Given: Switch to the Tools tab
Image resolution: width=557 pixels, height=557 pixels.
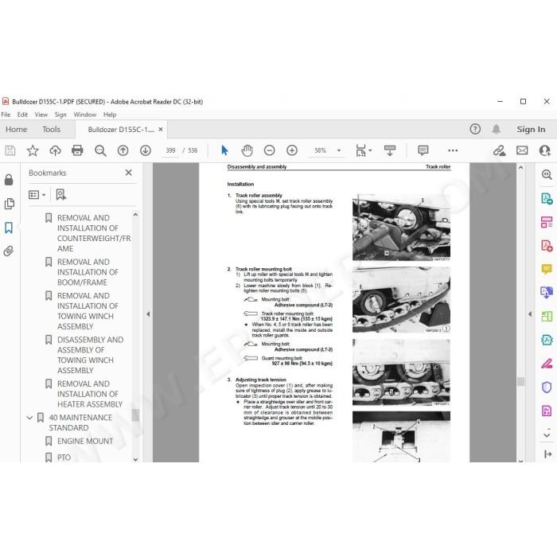Looking at the screenshot, I should (x=52, y=129).
